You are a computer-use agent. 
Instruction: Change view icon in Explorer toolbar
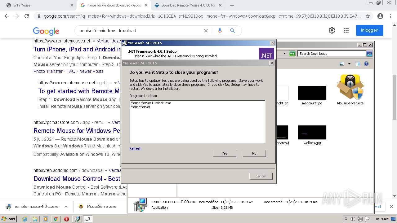(x=342, y=64)
